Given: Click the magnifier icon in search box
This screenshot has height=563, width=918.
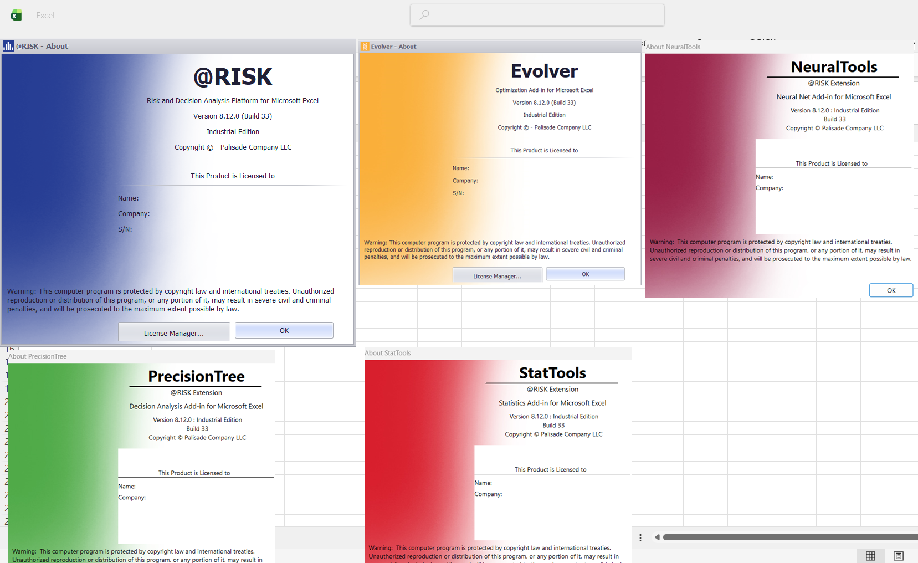Looking at the screenshot, I should point(424,15).
